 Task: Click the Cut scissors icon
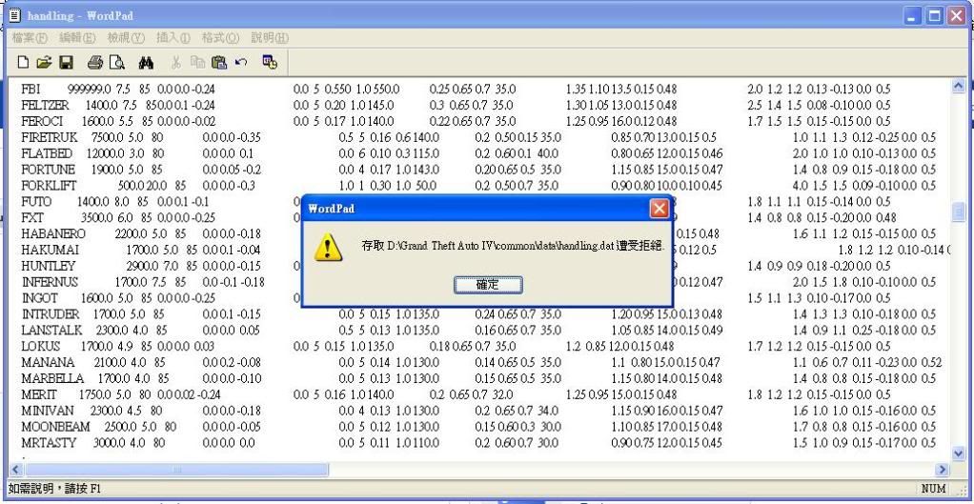[176, 61]
